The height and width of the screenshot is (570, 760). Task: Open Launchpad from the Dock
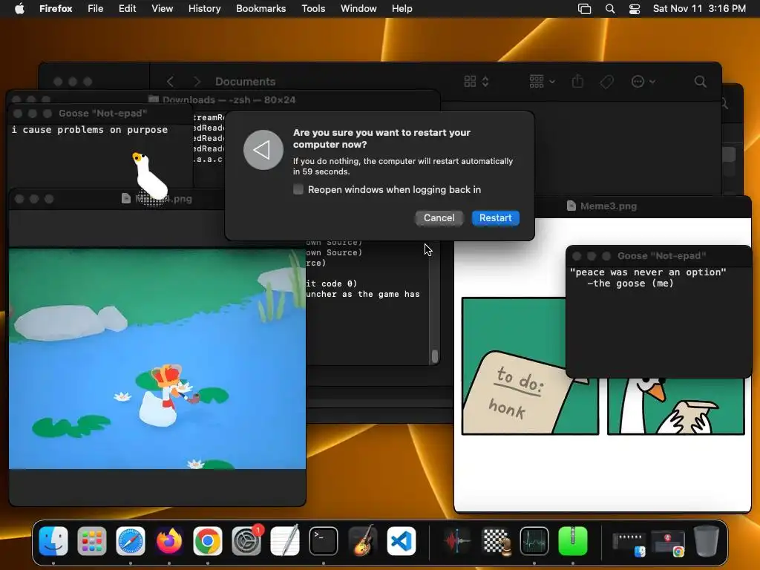(x=91, y=540)
